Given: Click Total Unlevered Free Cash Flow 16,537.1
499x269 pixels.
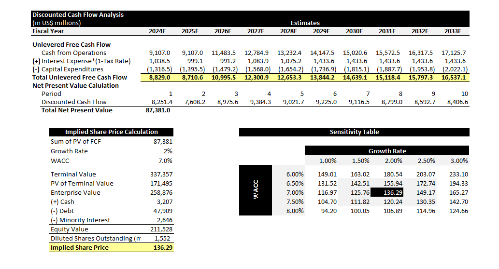Looking at the screenshot, I should 454,78.
